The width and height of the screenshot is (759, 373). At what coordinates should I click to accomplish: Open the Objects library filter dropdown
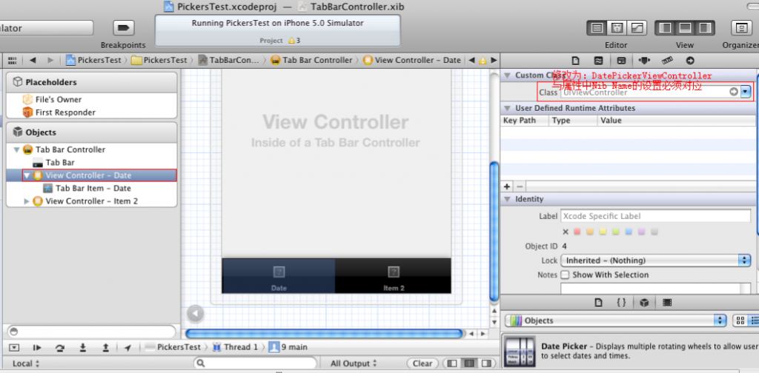click(x=616, y=320)
